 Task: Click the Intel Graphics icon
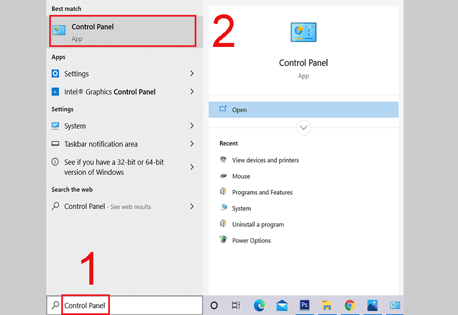(x=55, y=92)
